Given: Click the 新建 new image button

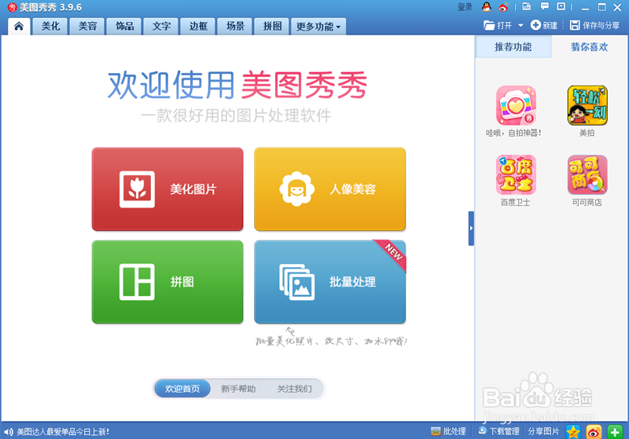Looking at the screenshot, I should pos(544,26).
